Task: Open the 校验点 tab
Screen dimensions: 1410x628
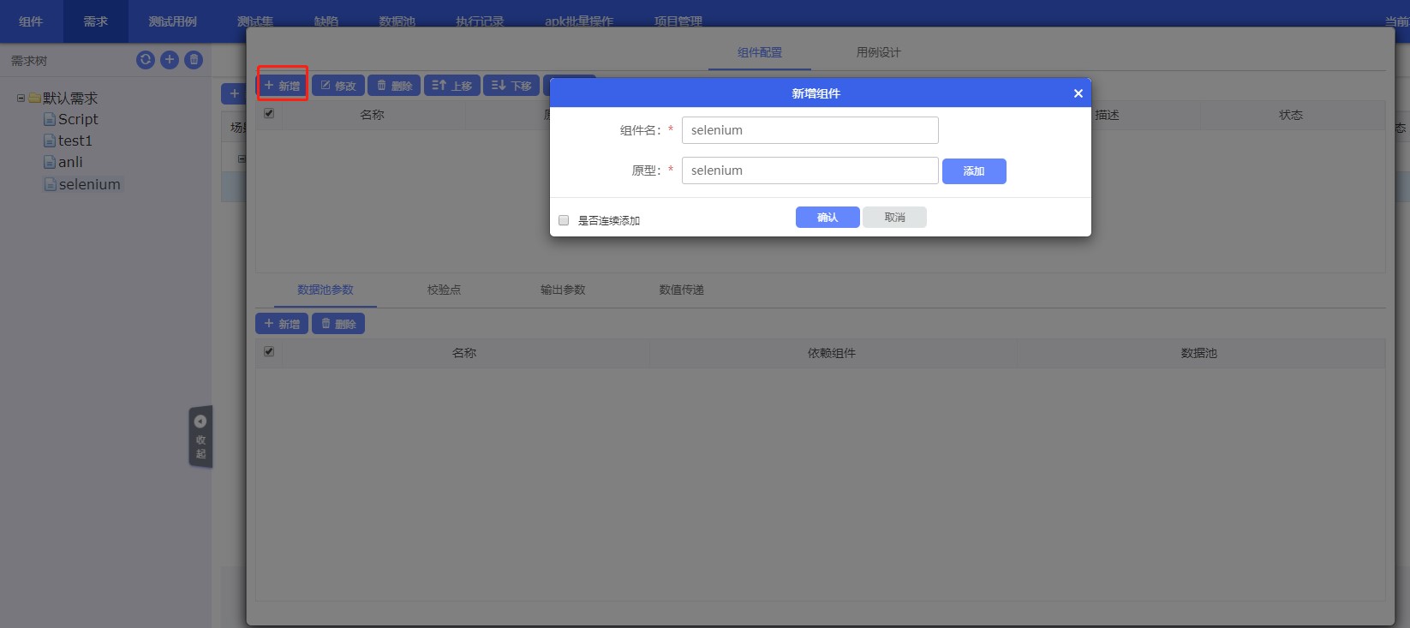Action: click(444, 290)
